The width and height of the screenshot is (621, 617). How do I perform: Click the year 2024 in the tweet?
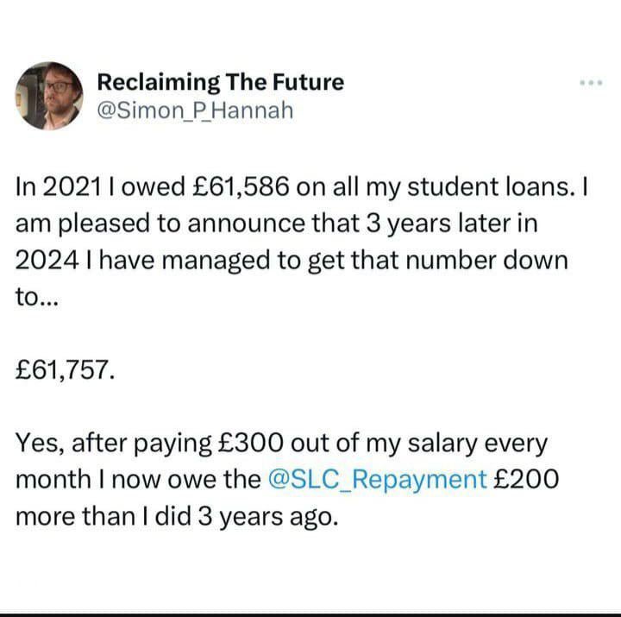tap(47, 261)
